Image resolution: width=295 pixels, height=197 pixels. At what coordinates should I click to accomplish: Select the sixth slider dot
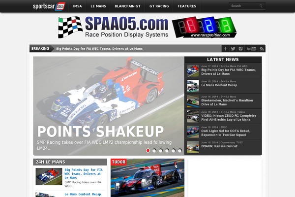180,150
